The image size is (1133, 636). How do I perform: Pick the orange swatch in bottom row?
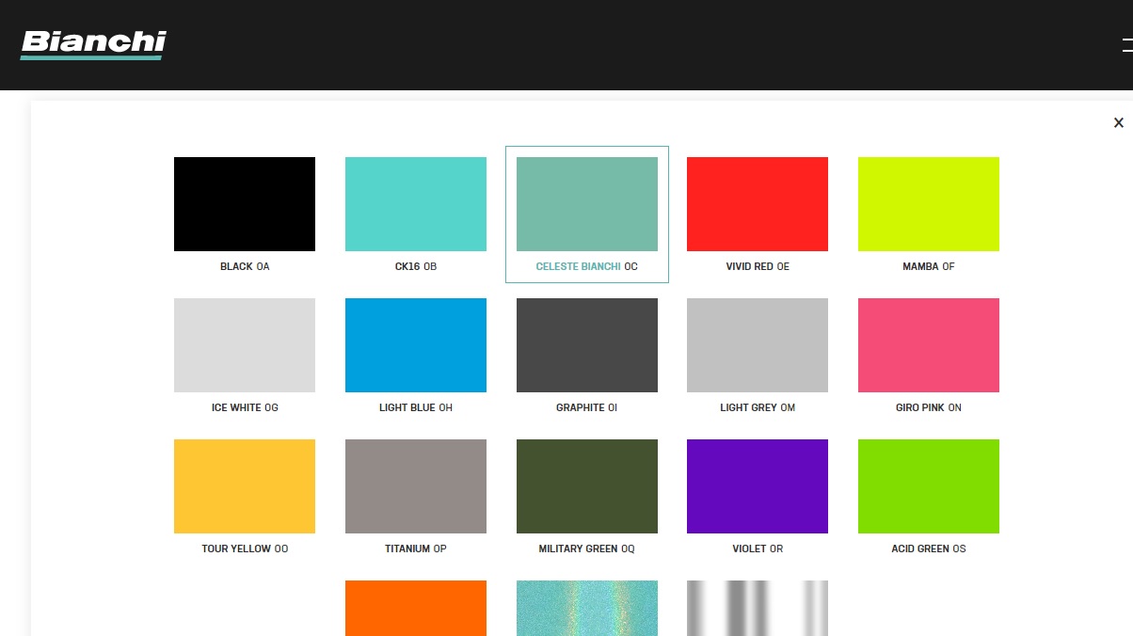[416, 608]
